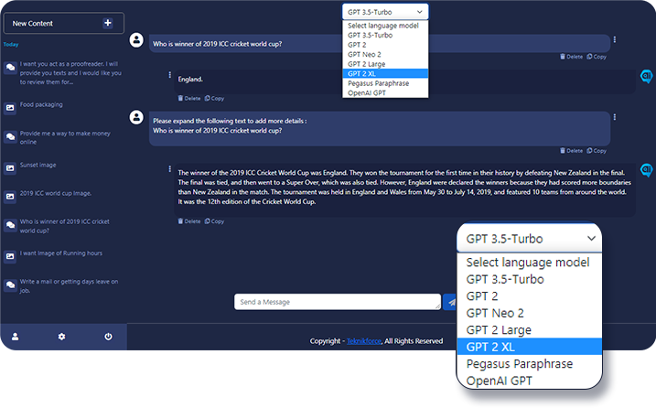Open the 'I want you act as a proofreader' chat
This screenshot has width=656, height=408.
point(70,73)
